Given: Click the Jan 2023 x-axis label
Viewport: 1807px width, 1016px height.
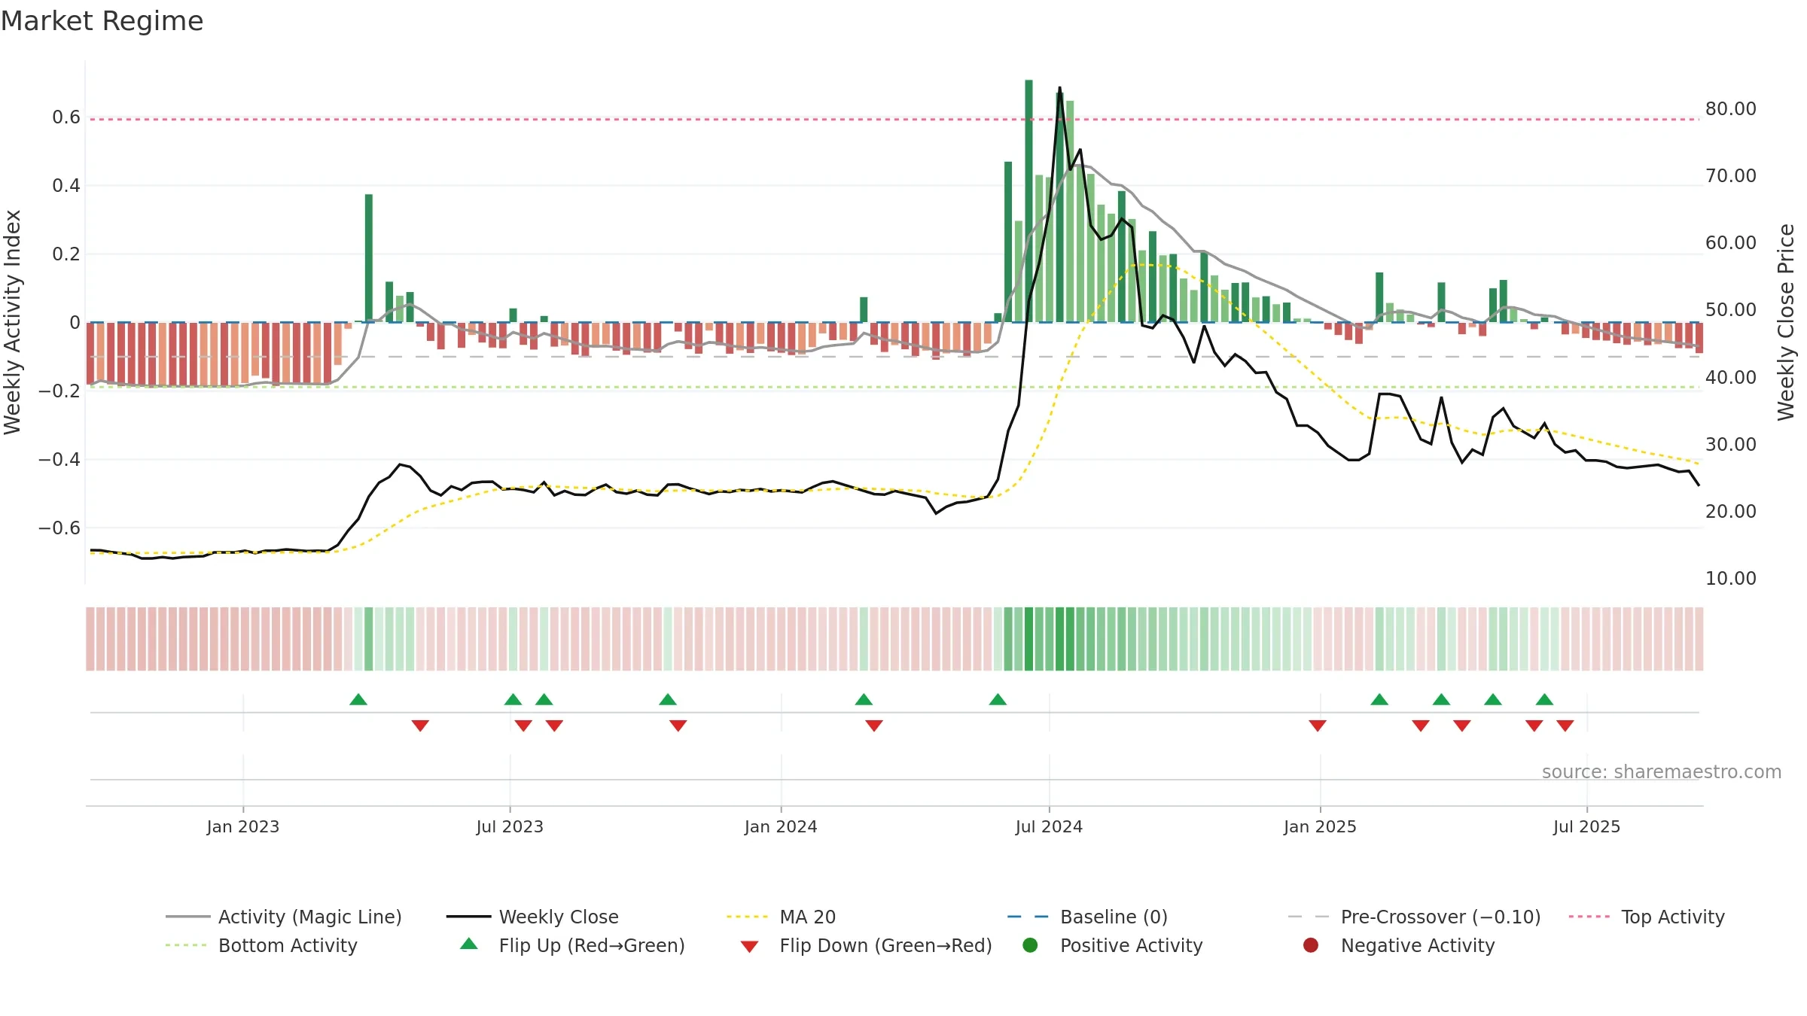Looking at the screenshot, I should point(243,827).
